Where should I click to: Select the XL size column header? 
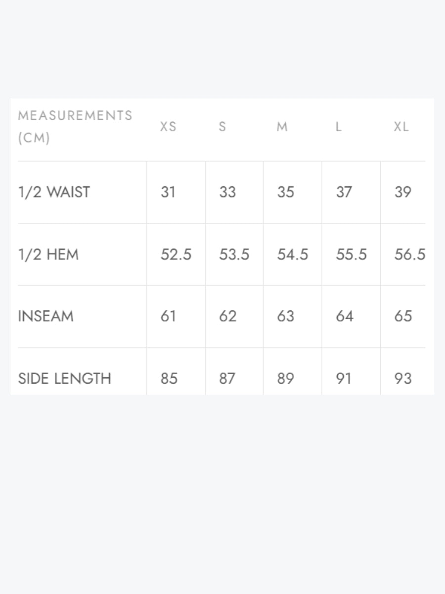(401, 127)
